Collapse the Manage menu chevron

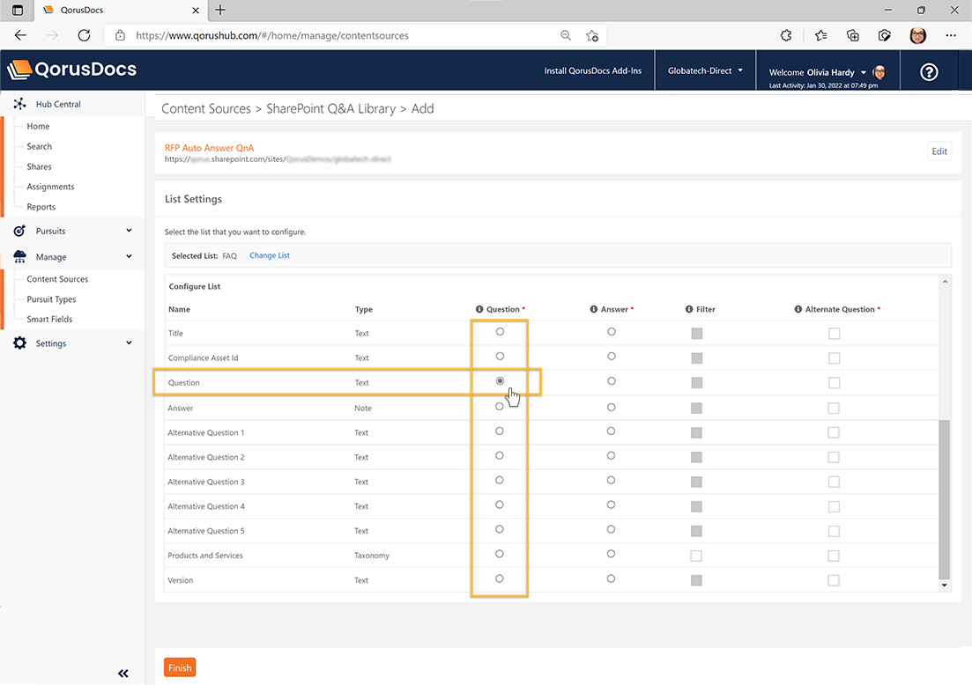pos(129,256)
